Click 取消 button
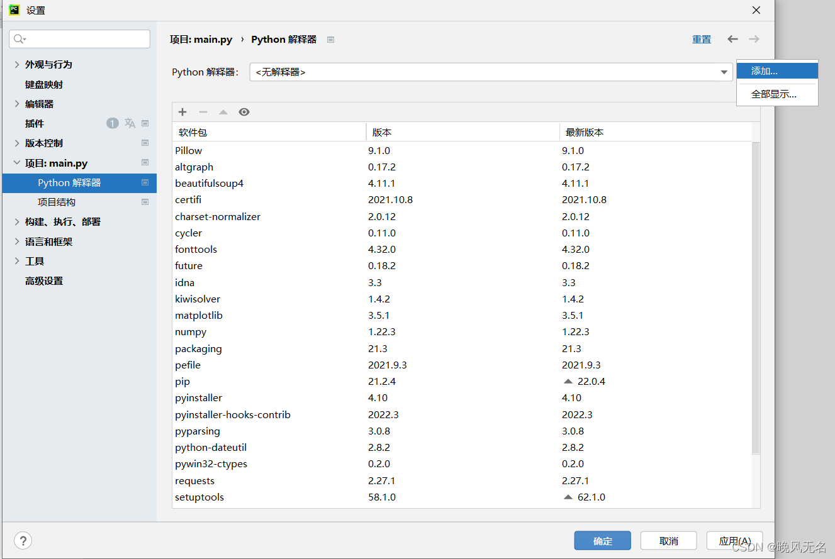This screenshot has height=559, width=835. [668, 541]
